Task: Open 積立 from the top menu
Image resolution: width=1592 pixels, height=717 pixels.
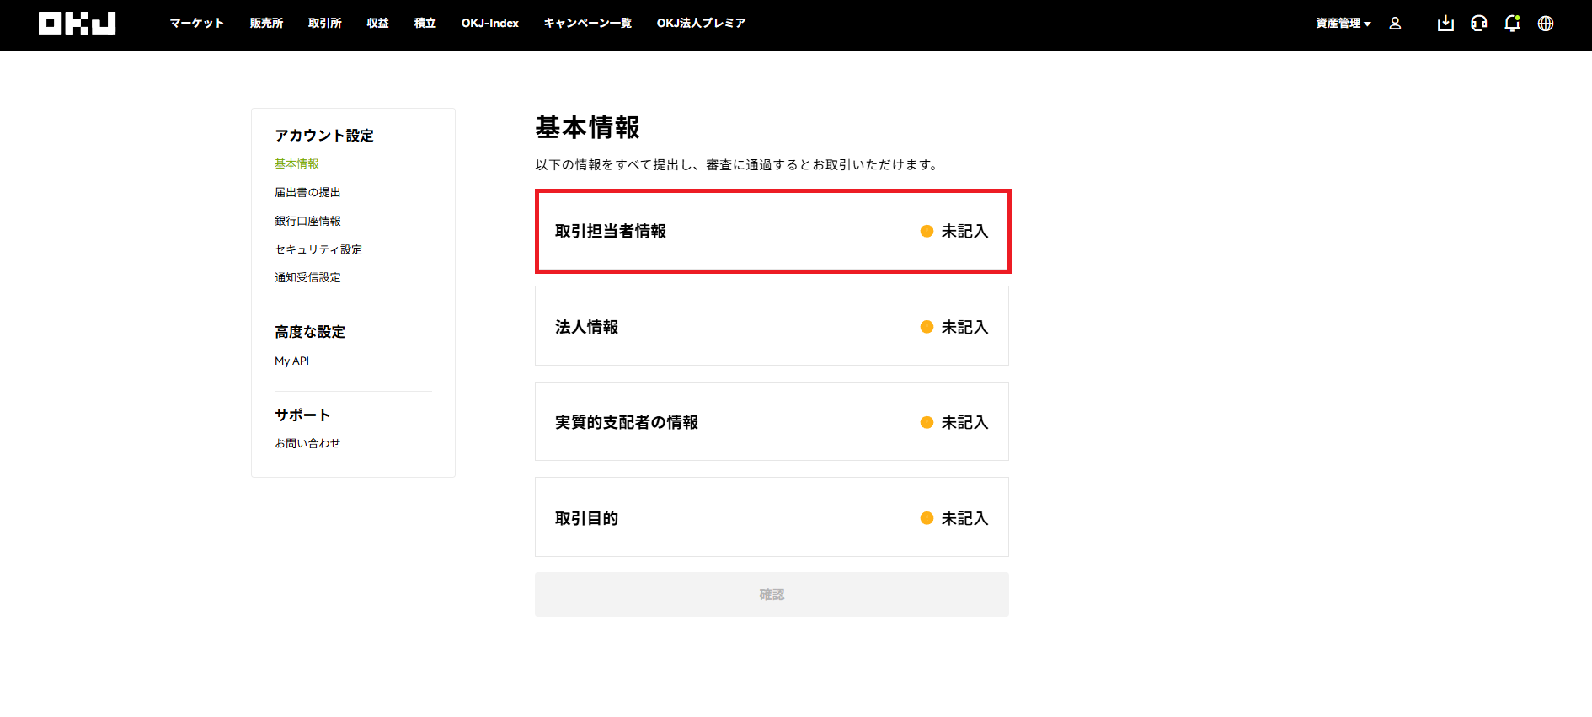Action: pyautogui.click(x=425, y=24)
